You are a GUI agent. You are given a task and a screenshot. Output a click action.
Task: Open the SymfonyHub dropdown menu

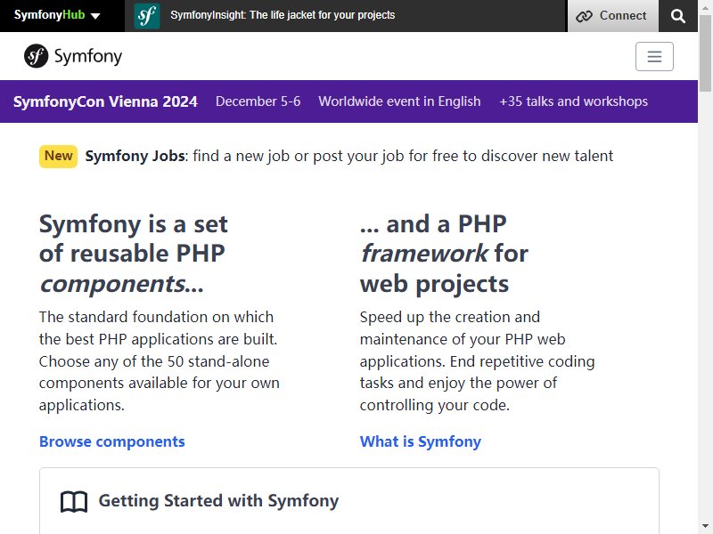pos(57,15)
